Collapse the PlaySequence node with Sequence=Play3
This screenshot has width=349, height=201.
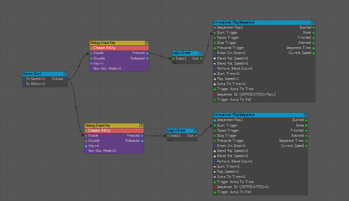[313, 22]
